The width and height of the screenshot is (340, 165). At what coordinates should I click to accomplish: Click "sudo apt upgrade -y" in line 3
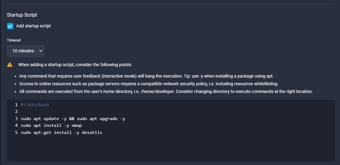pos(101,119)
